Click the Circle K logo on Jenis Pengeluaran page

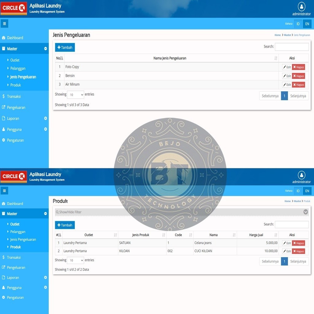(13, 8)
